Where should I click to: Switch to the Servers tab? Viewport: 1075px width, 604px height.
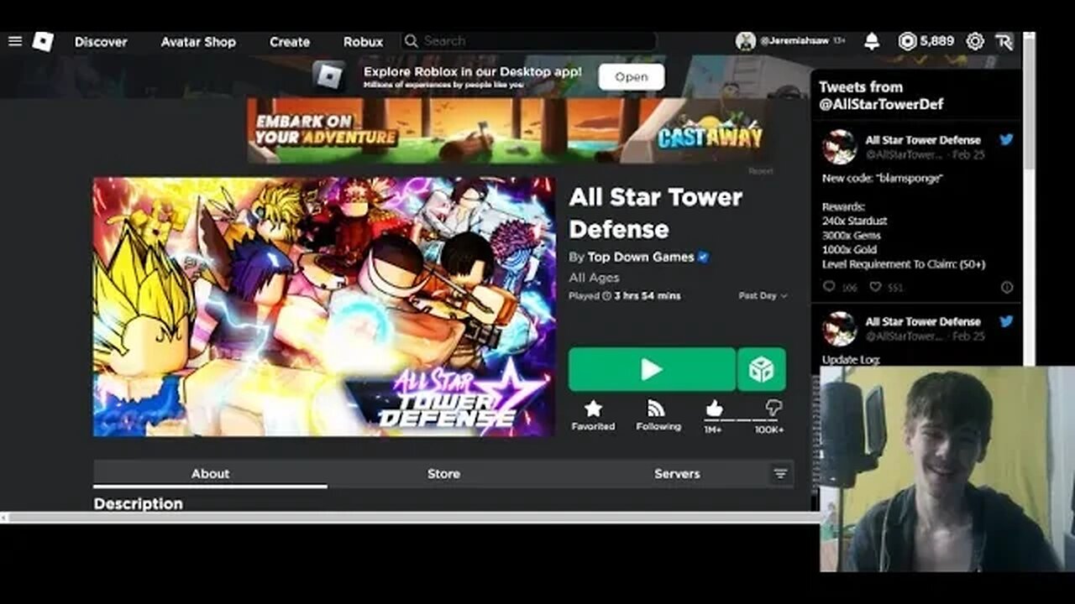[x=677, y=474]
